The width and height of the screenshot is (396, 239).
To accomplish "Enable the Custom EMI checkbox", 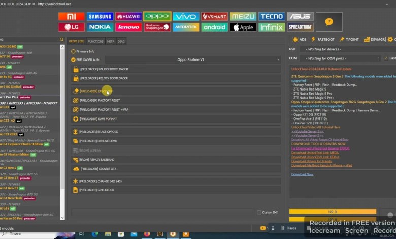I will pyautogui.click(x=258, y=212).
